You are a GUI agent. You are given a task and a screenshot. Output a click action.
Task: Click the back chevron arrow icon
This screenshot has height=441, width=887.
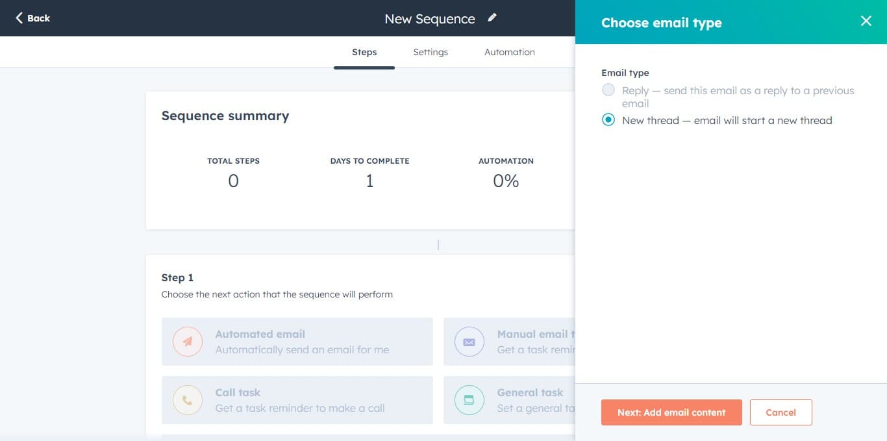(x=19, y=18)
